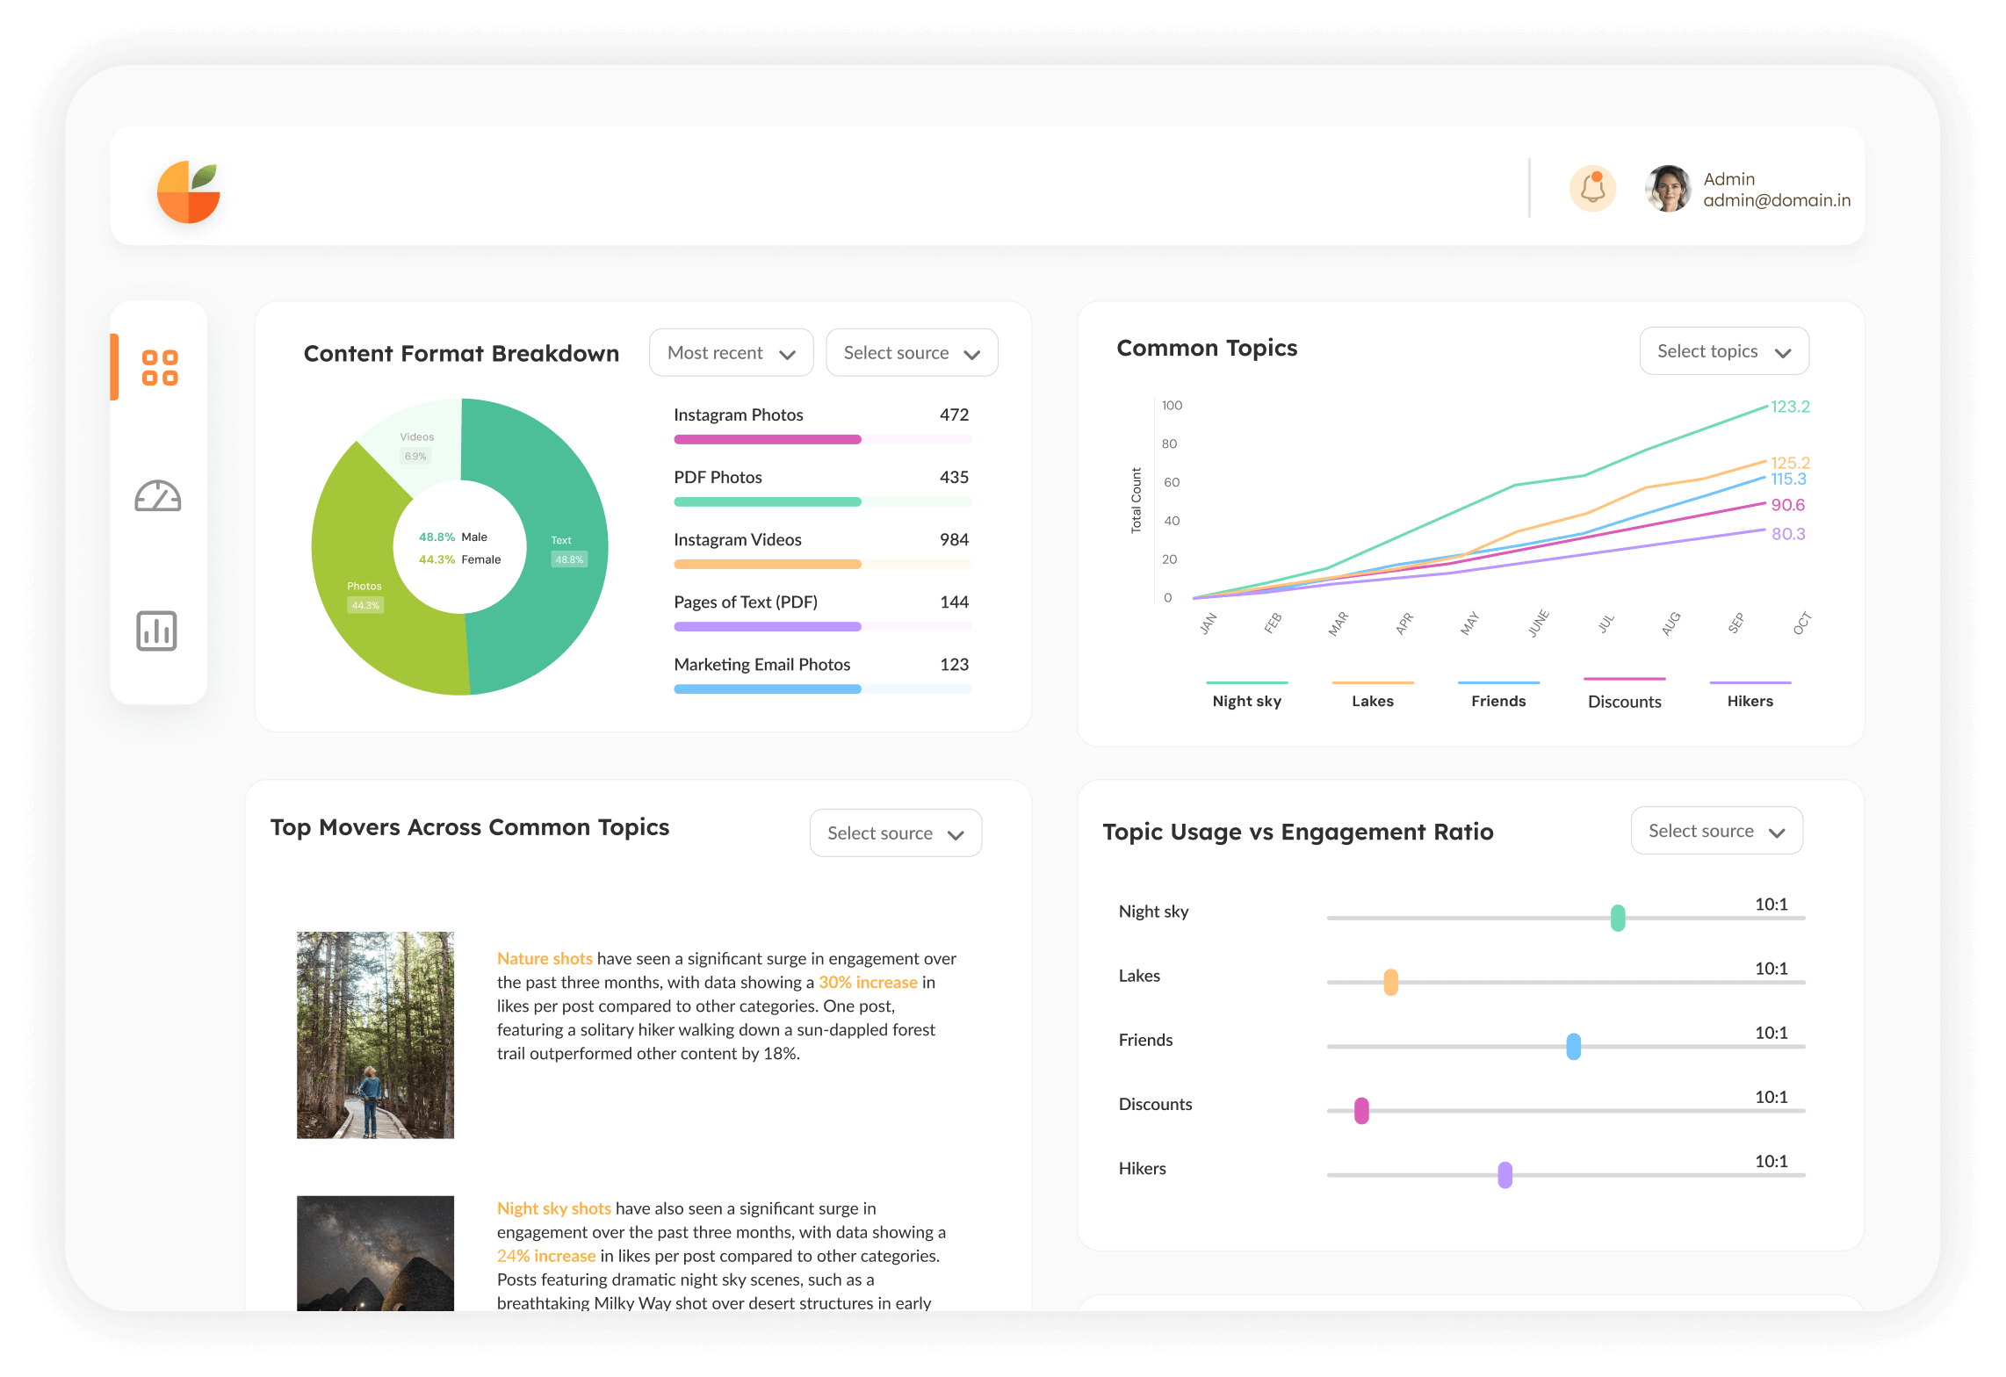Open the bar chart sidebar icon
Viewport: 2006px width, 1377px height.
(x=157, y=631)
